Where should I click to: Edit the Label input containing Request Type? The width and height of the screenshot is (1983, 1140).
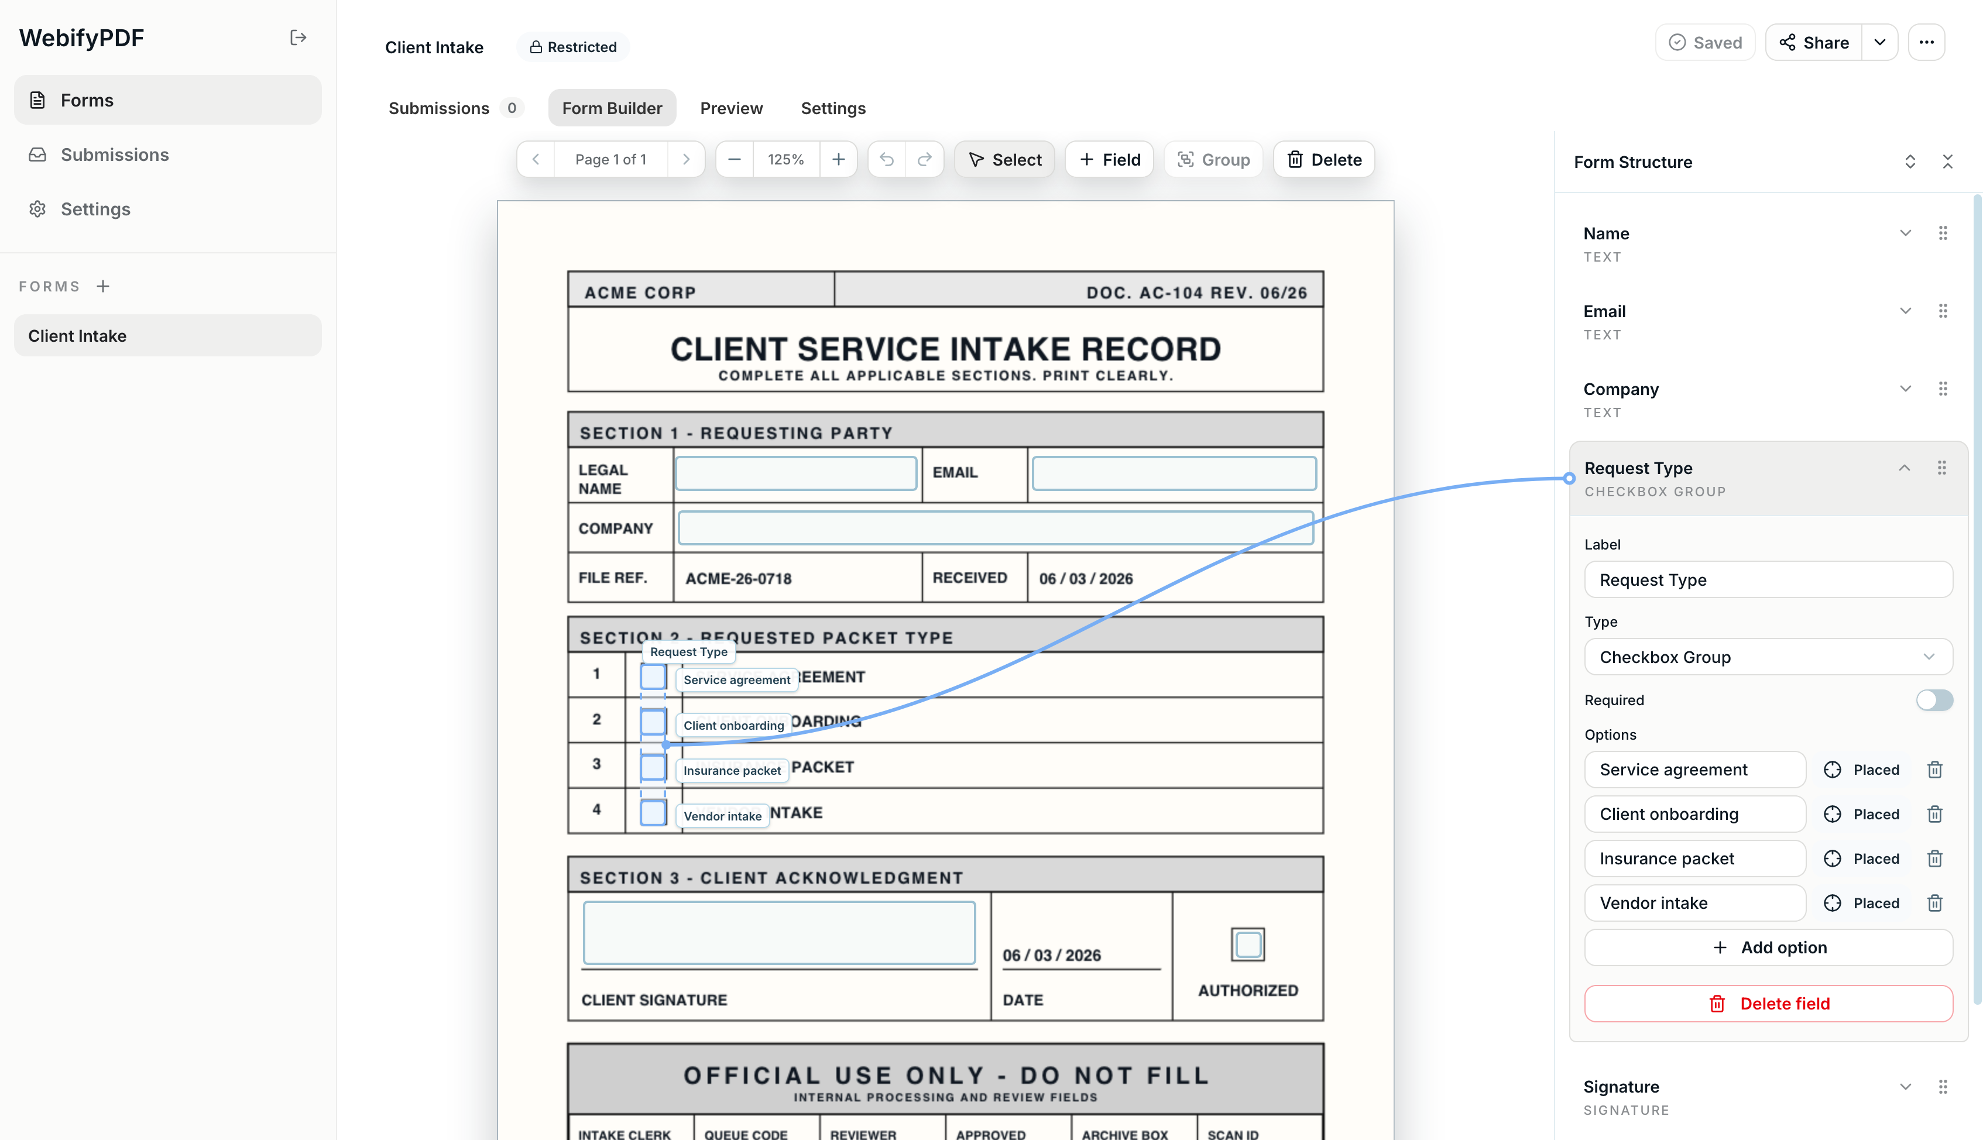(x=1768, y=580)
